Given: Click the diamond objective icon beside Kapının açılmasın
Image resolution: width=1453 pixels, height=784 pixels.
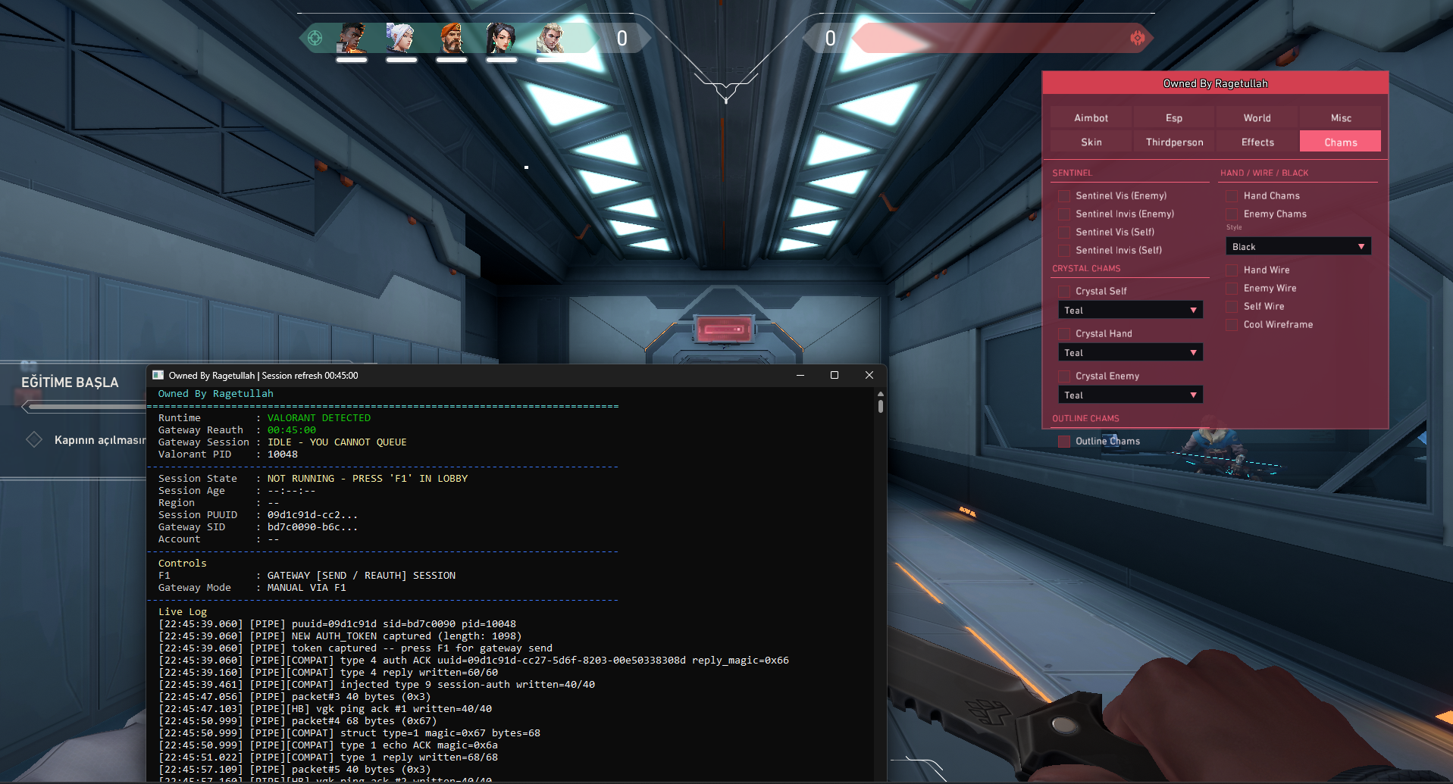Looking at the screenshot, I should coord(34,439).
